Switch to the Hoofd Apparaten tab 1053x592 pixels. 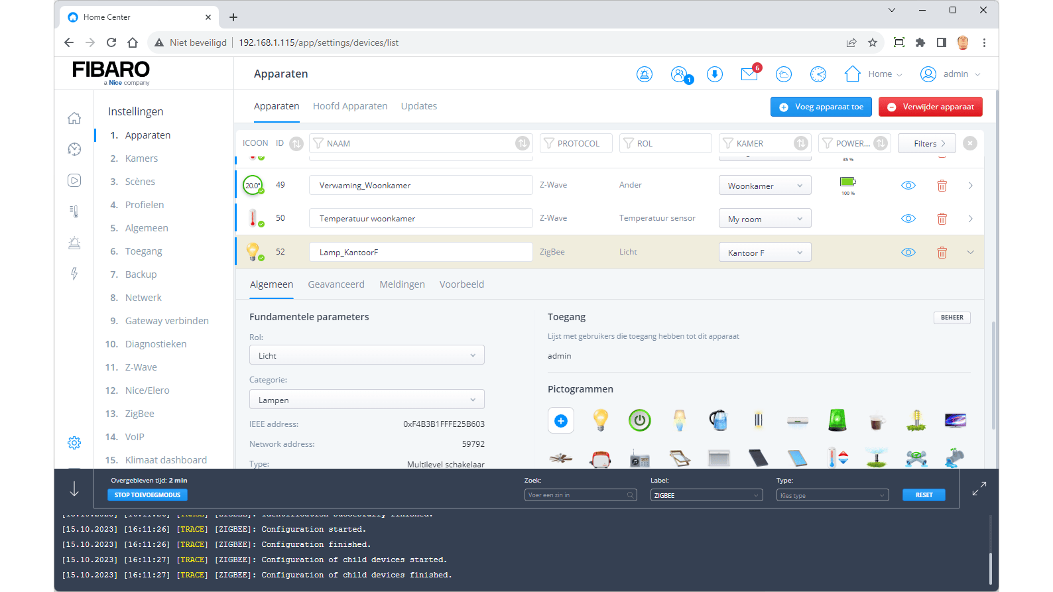click(350, 106)
